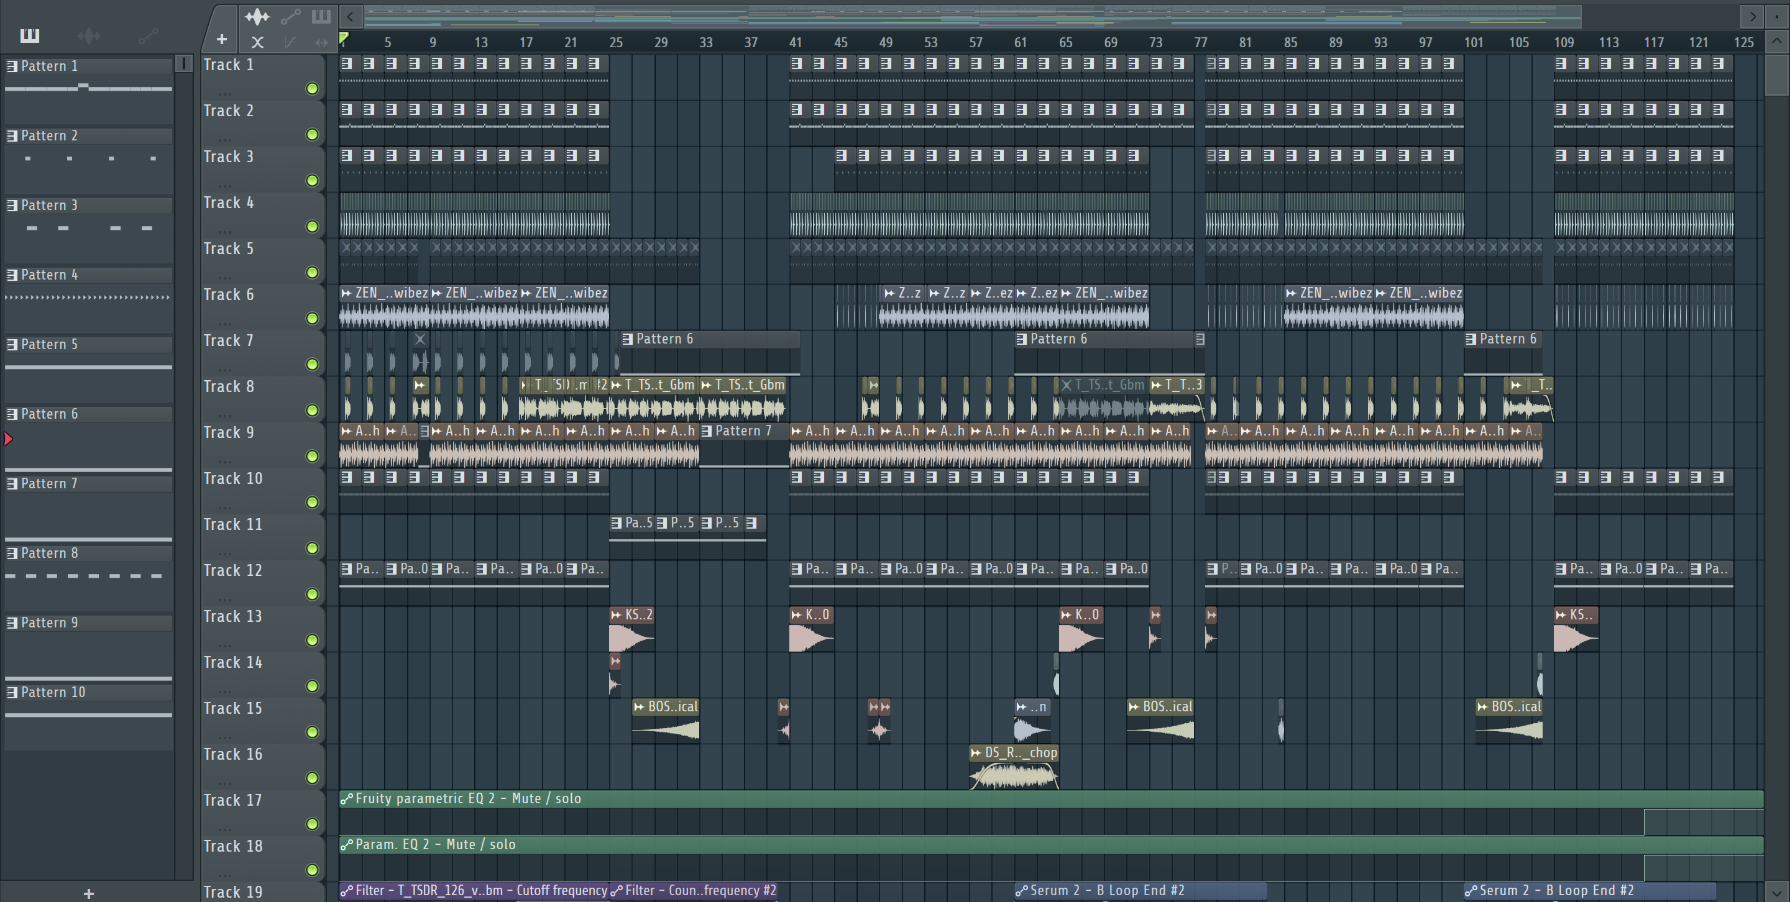Toggle Track 4 mute LED

[x=313, y=226]
